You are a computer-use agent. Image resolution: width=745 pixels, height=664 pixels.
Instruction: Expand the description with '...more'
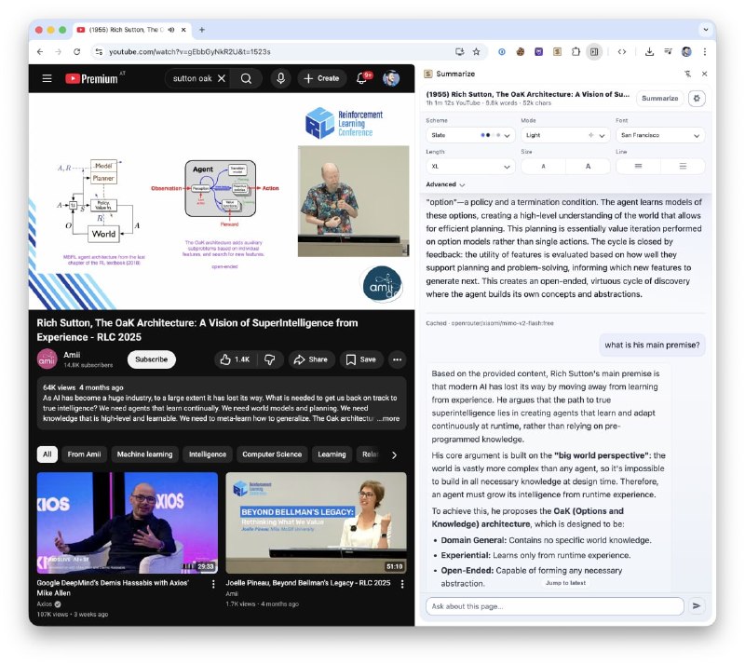click(x=388, y=419)
